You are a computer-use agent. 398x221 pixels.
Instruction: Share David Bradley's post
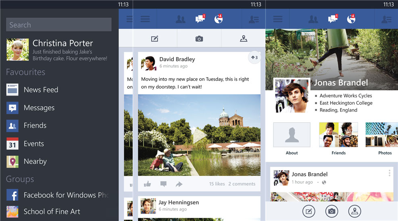[179, 184]
